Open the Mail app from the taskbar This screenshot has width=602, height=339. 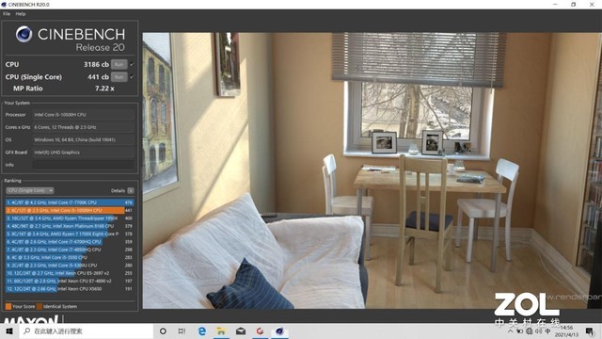pyautogui.click(x=241, y=331)
